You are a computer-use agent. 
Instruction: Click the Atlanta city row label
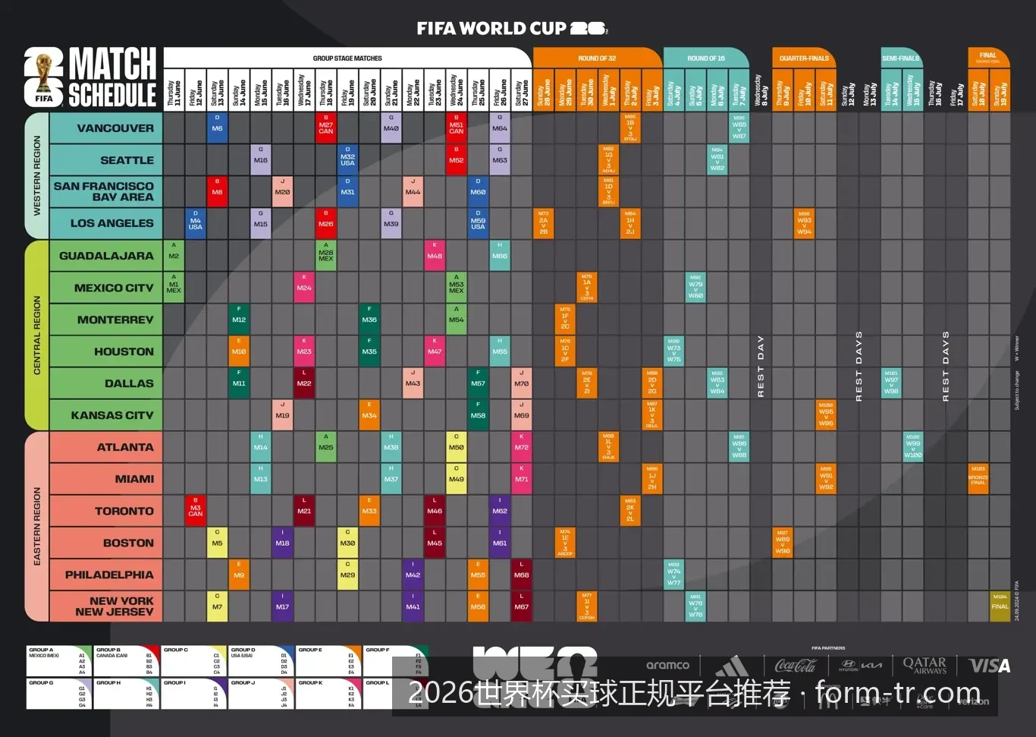pos(105,447)
